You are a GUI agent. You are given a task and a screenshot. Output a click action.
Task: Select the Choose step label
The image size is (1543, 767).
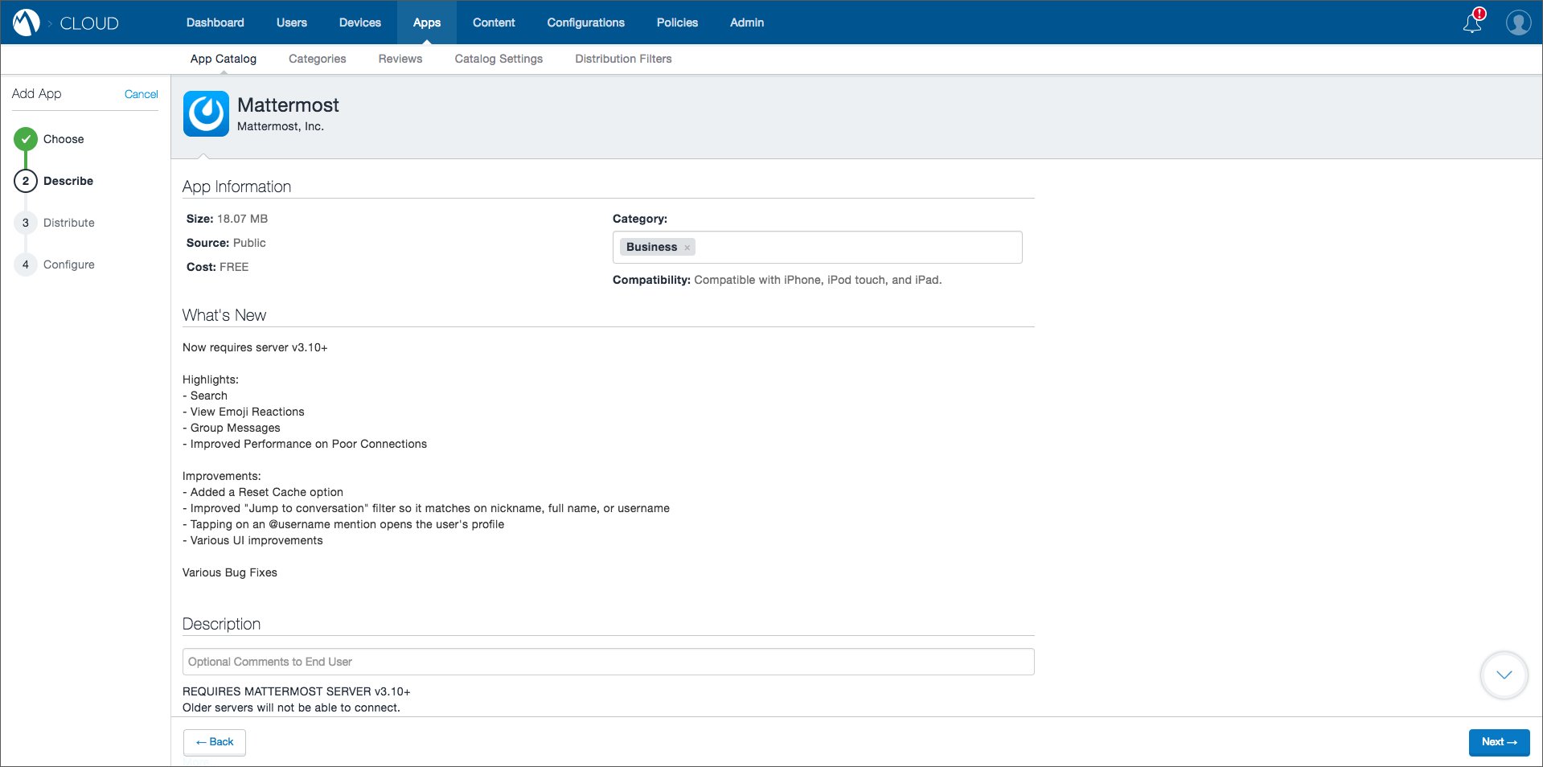coord(64,139)
